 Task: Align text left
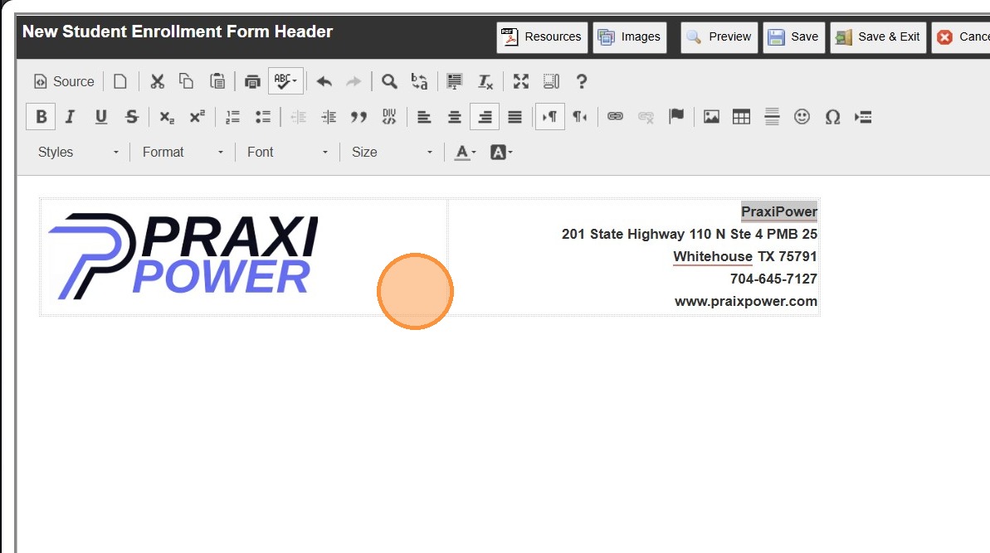tap(424, 117)
